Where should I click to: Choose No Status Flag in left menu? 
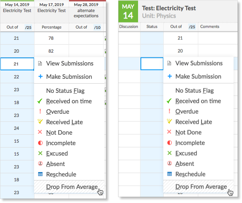(x=65, y=91)
